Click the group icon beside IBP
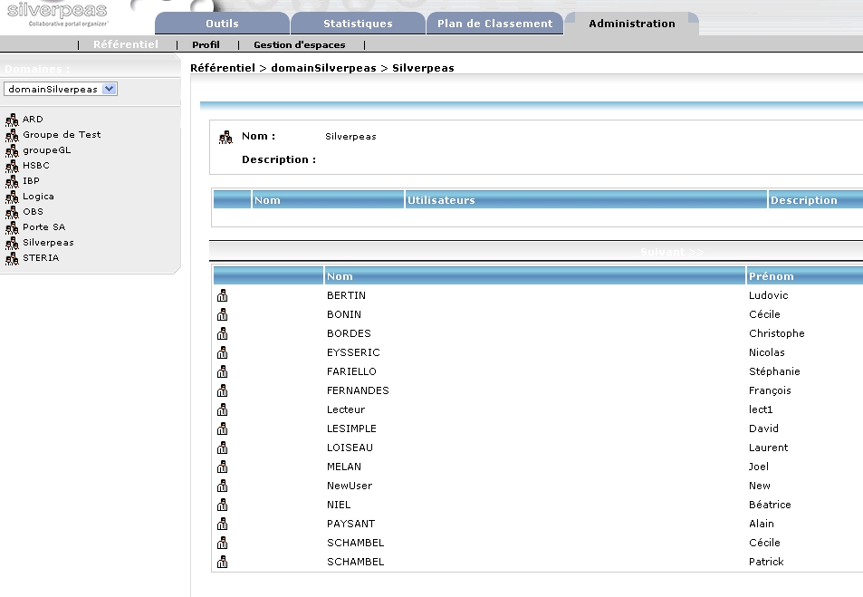 (x=12, y=181)
